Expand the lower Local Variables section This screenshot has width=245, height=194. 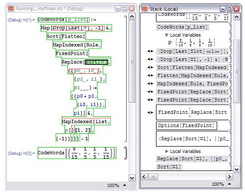pos(166,151)
